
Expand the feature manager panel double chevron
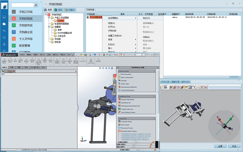pyautogui.click(x=76, y=71)
